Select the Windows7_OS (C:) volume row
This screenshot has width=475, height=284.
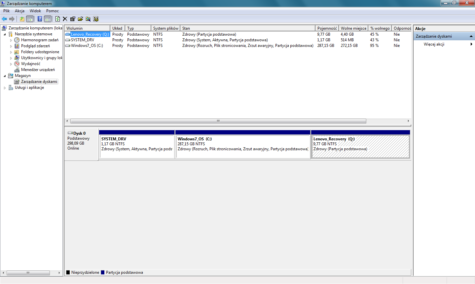(238, 46)
